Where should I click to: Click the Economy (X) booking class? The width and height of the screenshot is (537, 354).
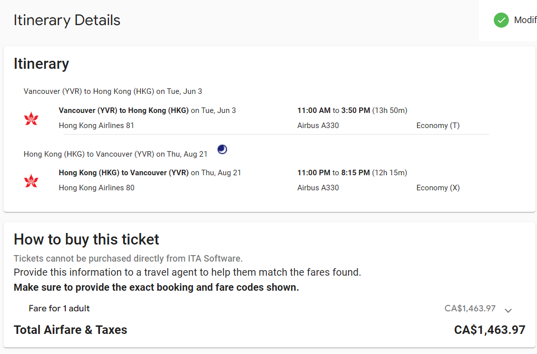pos(438,188)
